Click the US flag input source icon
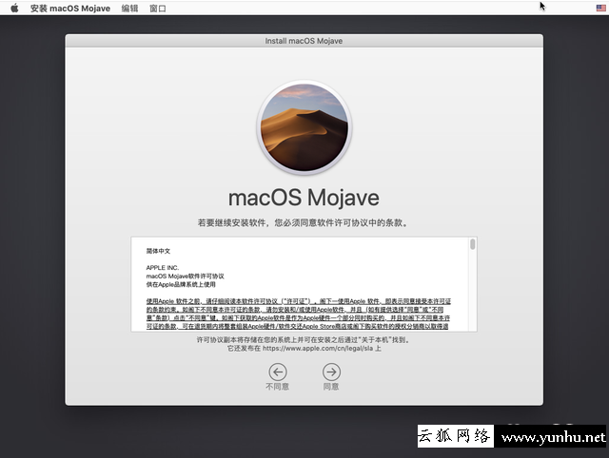This screenshot has height=458, width=609. coord(600,8)
